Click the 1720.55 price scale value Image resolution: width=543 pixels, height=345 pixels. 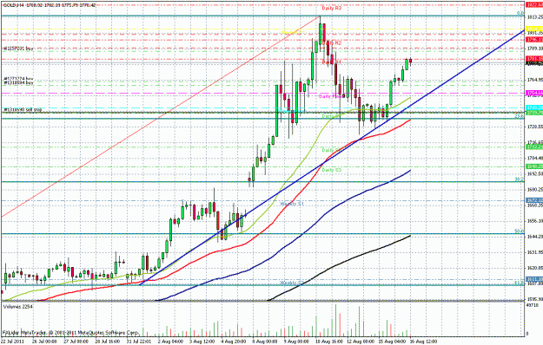click(x=534, y=127)
